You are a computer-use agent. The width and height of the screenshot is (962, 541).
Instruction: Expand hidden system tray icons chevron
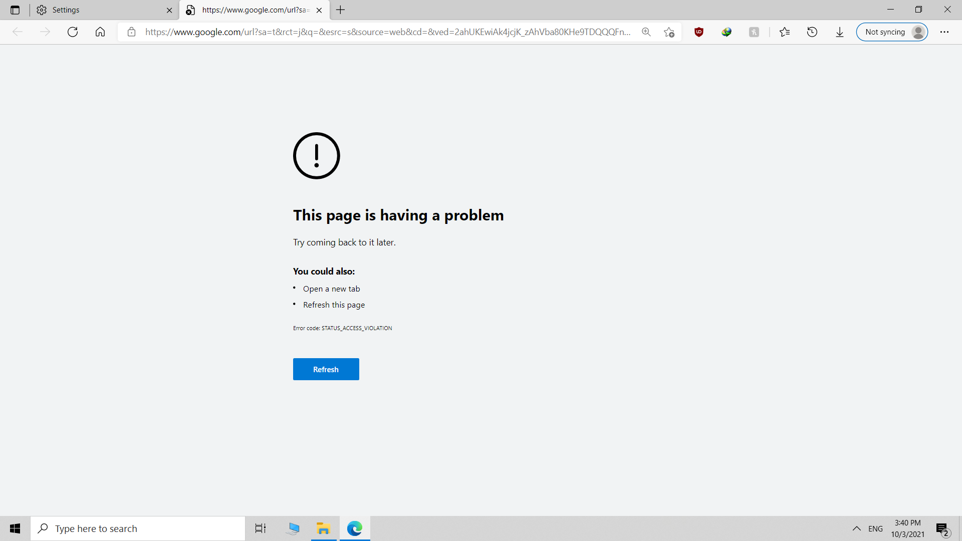tap(857, 528)
